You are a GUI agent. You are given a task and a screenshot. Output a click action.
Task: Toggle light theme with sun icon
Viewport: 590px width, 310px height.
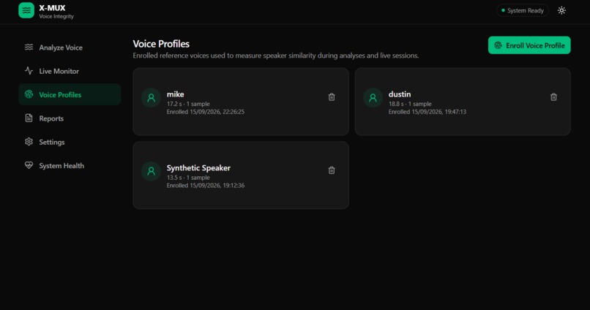[x=561, y=10]
